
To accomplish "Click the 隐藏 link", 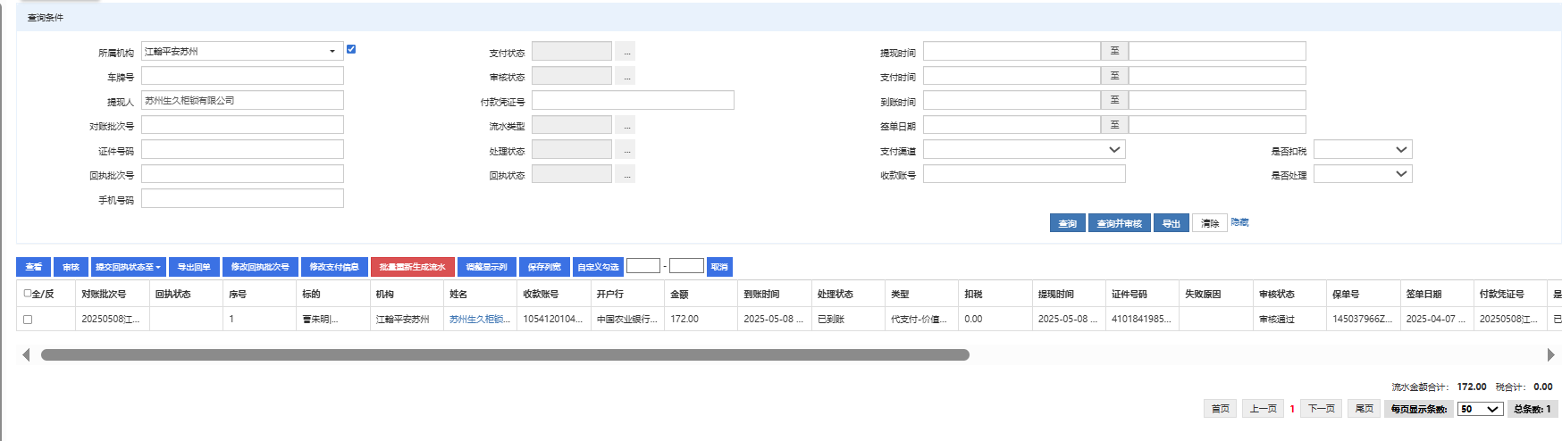I will click(1239, 222).
